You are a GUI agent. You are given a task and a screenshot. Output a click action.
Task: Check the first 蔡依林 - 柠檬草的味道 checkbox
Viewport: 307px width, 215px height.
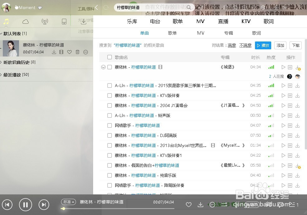(x=110, y=67)
